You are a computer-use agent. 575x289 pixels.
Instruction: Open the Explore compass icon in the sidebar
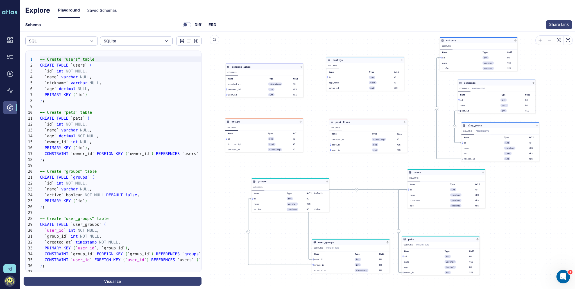click(x=10, y=108)
